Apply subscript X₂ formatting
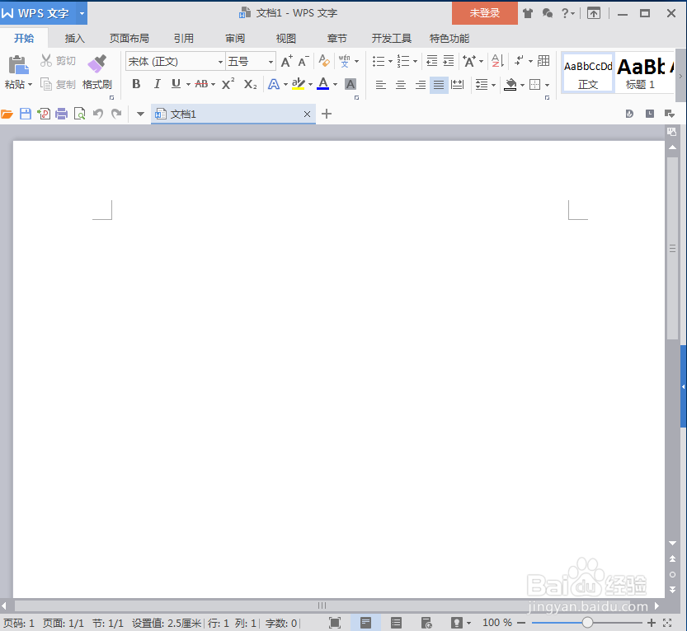This screenshot has width=687, height=631. coord(250,84)
